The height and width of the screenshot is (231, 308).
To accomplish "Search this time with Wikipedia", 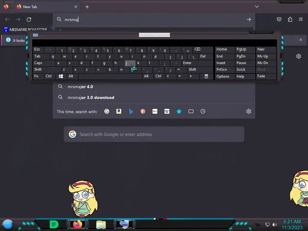I will coord(167,111).
